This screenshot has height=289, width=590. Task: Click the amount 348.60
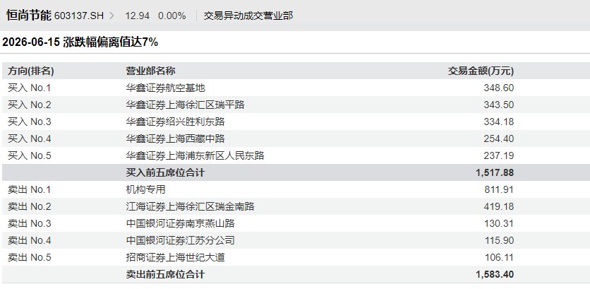click(498, 88)
